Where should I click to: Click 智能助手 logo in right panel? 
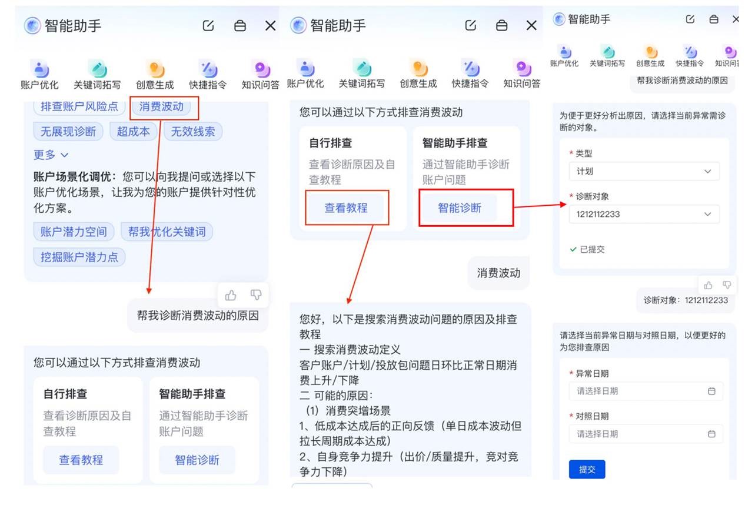click(559, 19)
